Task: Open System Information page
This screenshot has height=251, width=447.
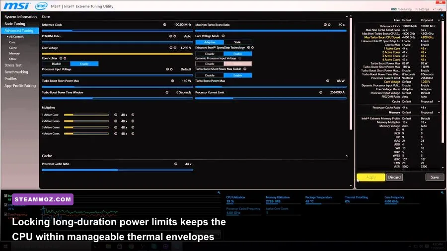Action: (20, 17)
